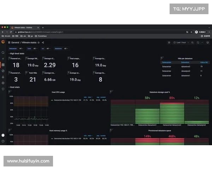Open the refresh interval dropdown arrow
212x170 pixels.
tap(202, 42)
